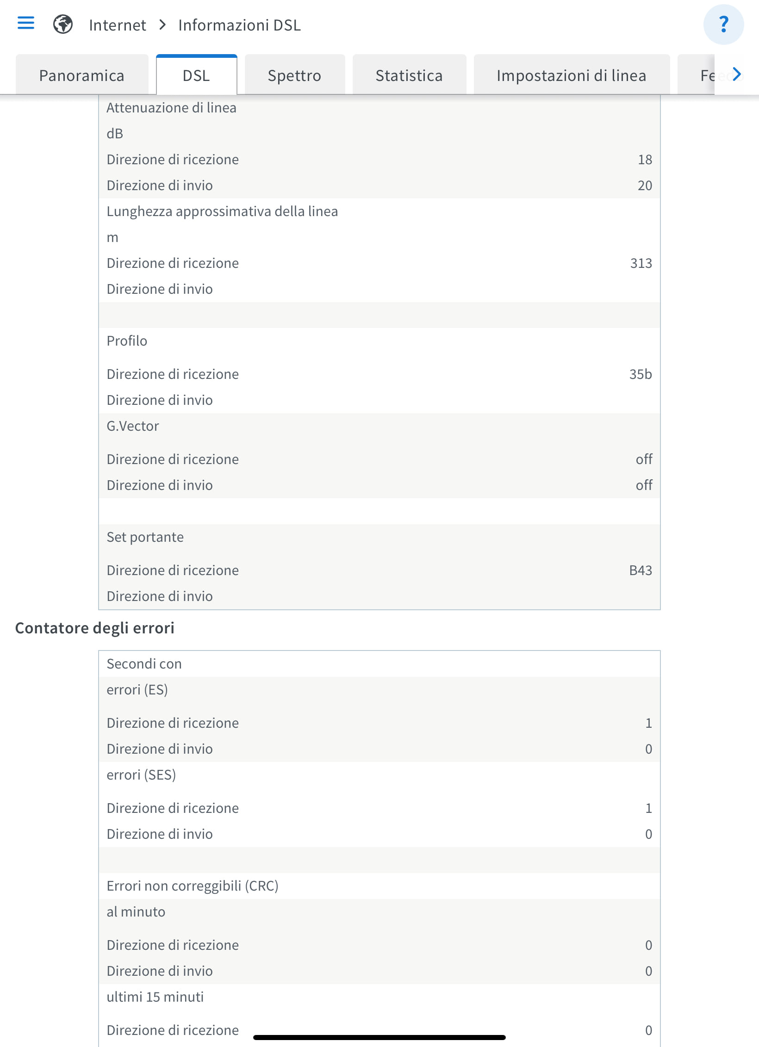This screenshot has height=1047, width=759.
Task: Click the B43 Set portante value
Action: tap(641, 570)
